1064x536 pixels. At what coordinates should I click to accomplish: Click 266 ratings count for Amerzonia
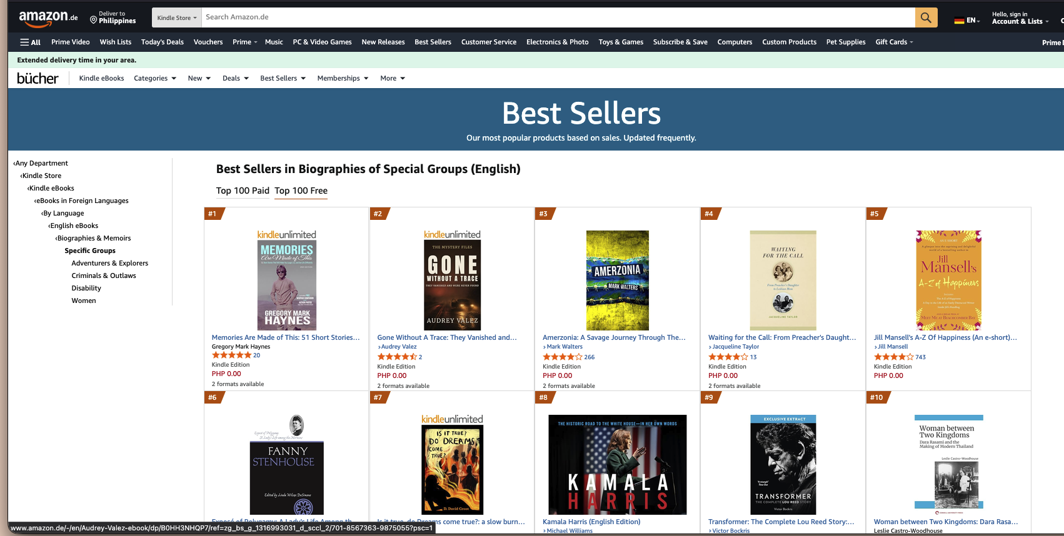click(x=590, y=357)
